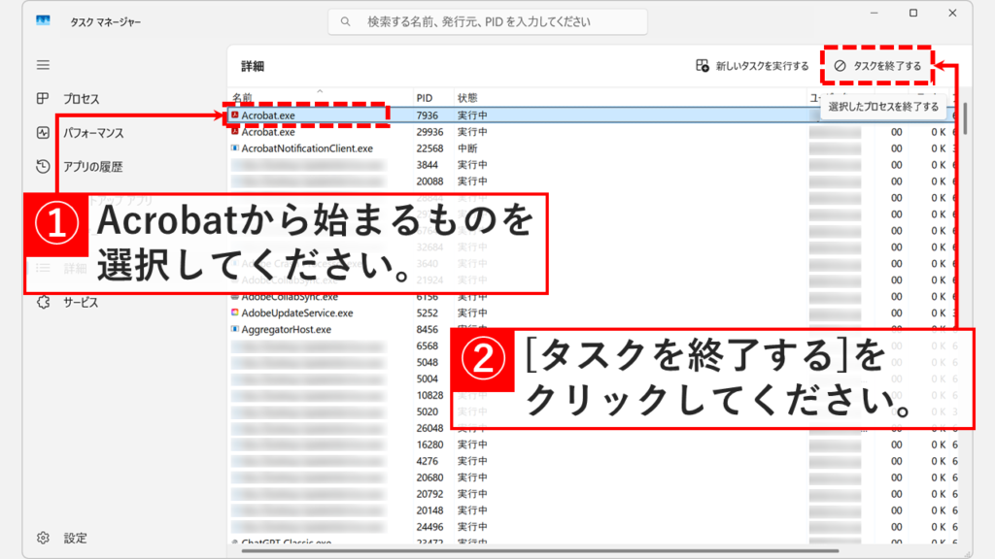Click PID cell 4276
The height and width of the screenshot is (559, 995).
coord(428,461)
